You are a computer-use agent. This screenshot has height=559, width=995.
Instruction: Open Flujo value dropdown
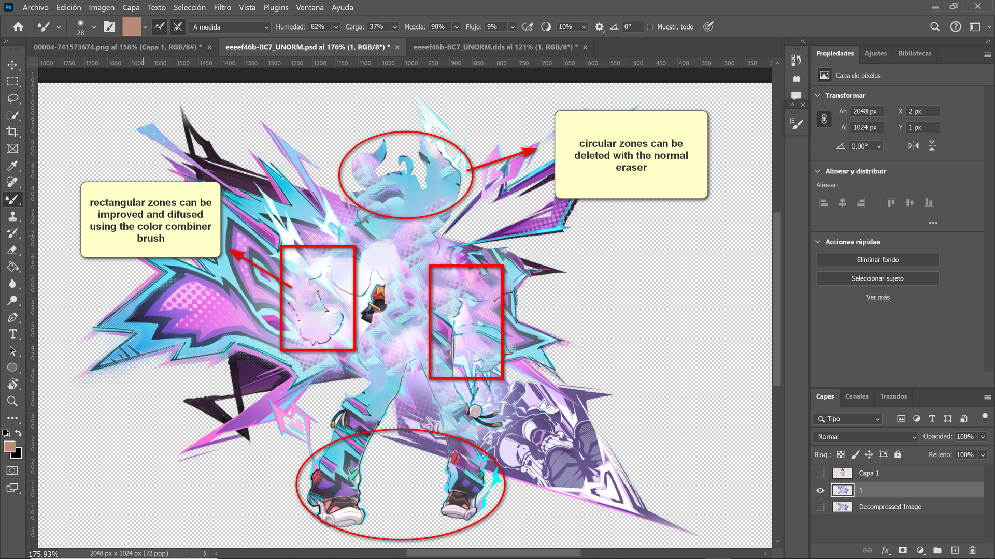click(513, 27)
